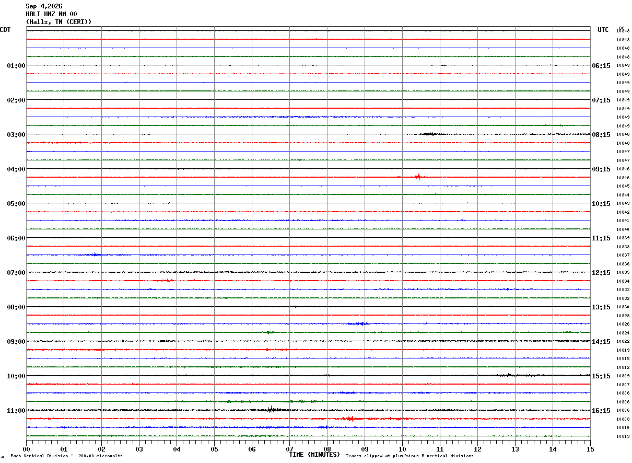The width and height of the screenshot is (632, 463).
Task: Click the traces clipped footnote text
Action: tap(409, 456)
